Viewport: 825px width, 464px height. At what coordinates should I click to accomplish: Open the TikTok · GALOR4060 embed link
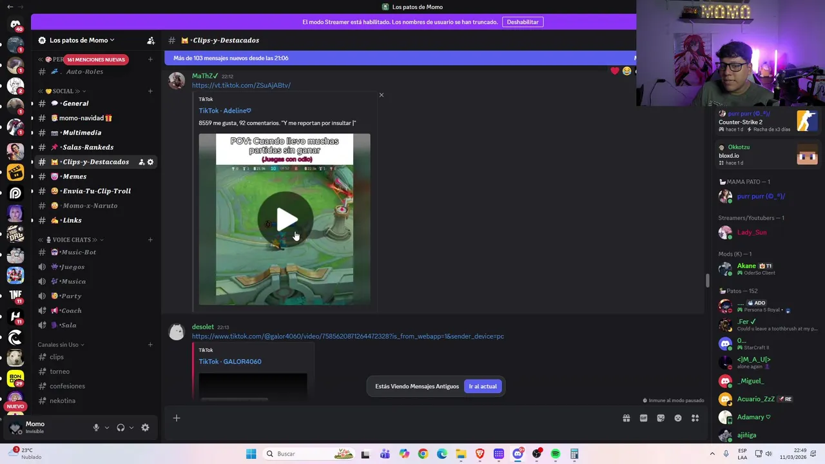click(x=230, y=362)
